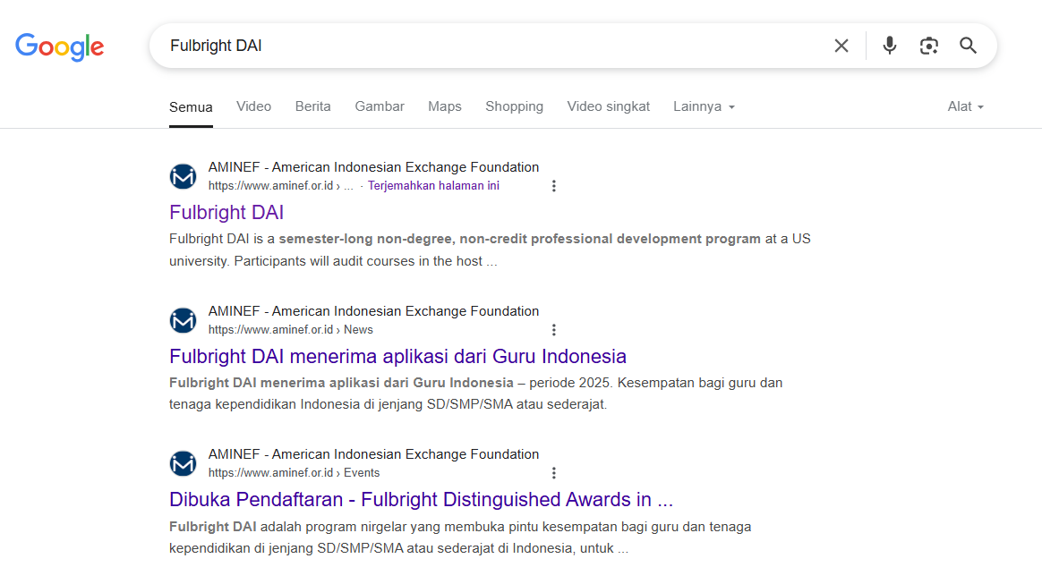Viewport: 1042px width, 584px height.
Task: Open the Fulbright DAI result link
Action: (x=226, y=212)
